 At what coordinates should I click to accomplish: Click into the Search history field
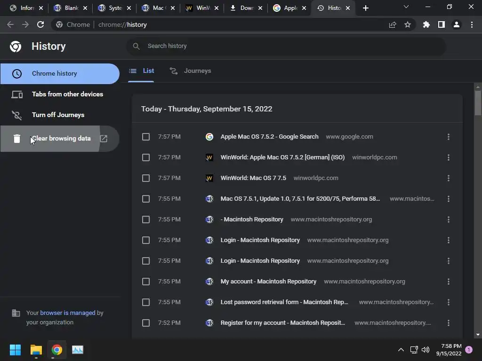pyautogui.click(x=286, y=46)
